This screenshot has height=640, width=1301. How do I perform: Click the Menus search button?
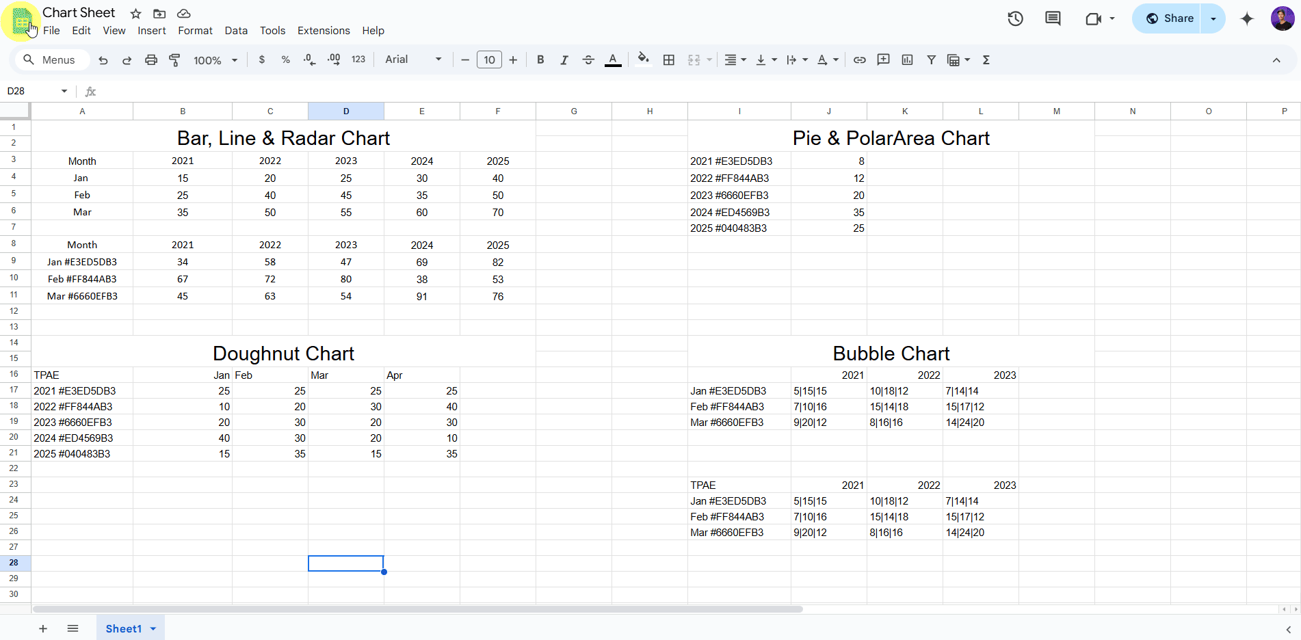click(49, 60)
